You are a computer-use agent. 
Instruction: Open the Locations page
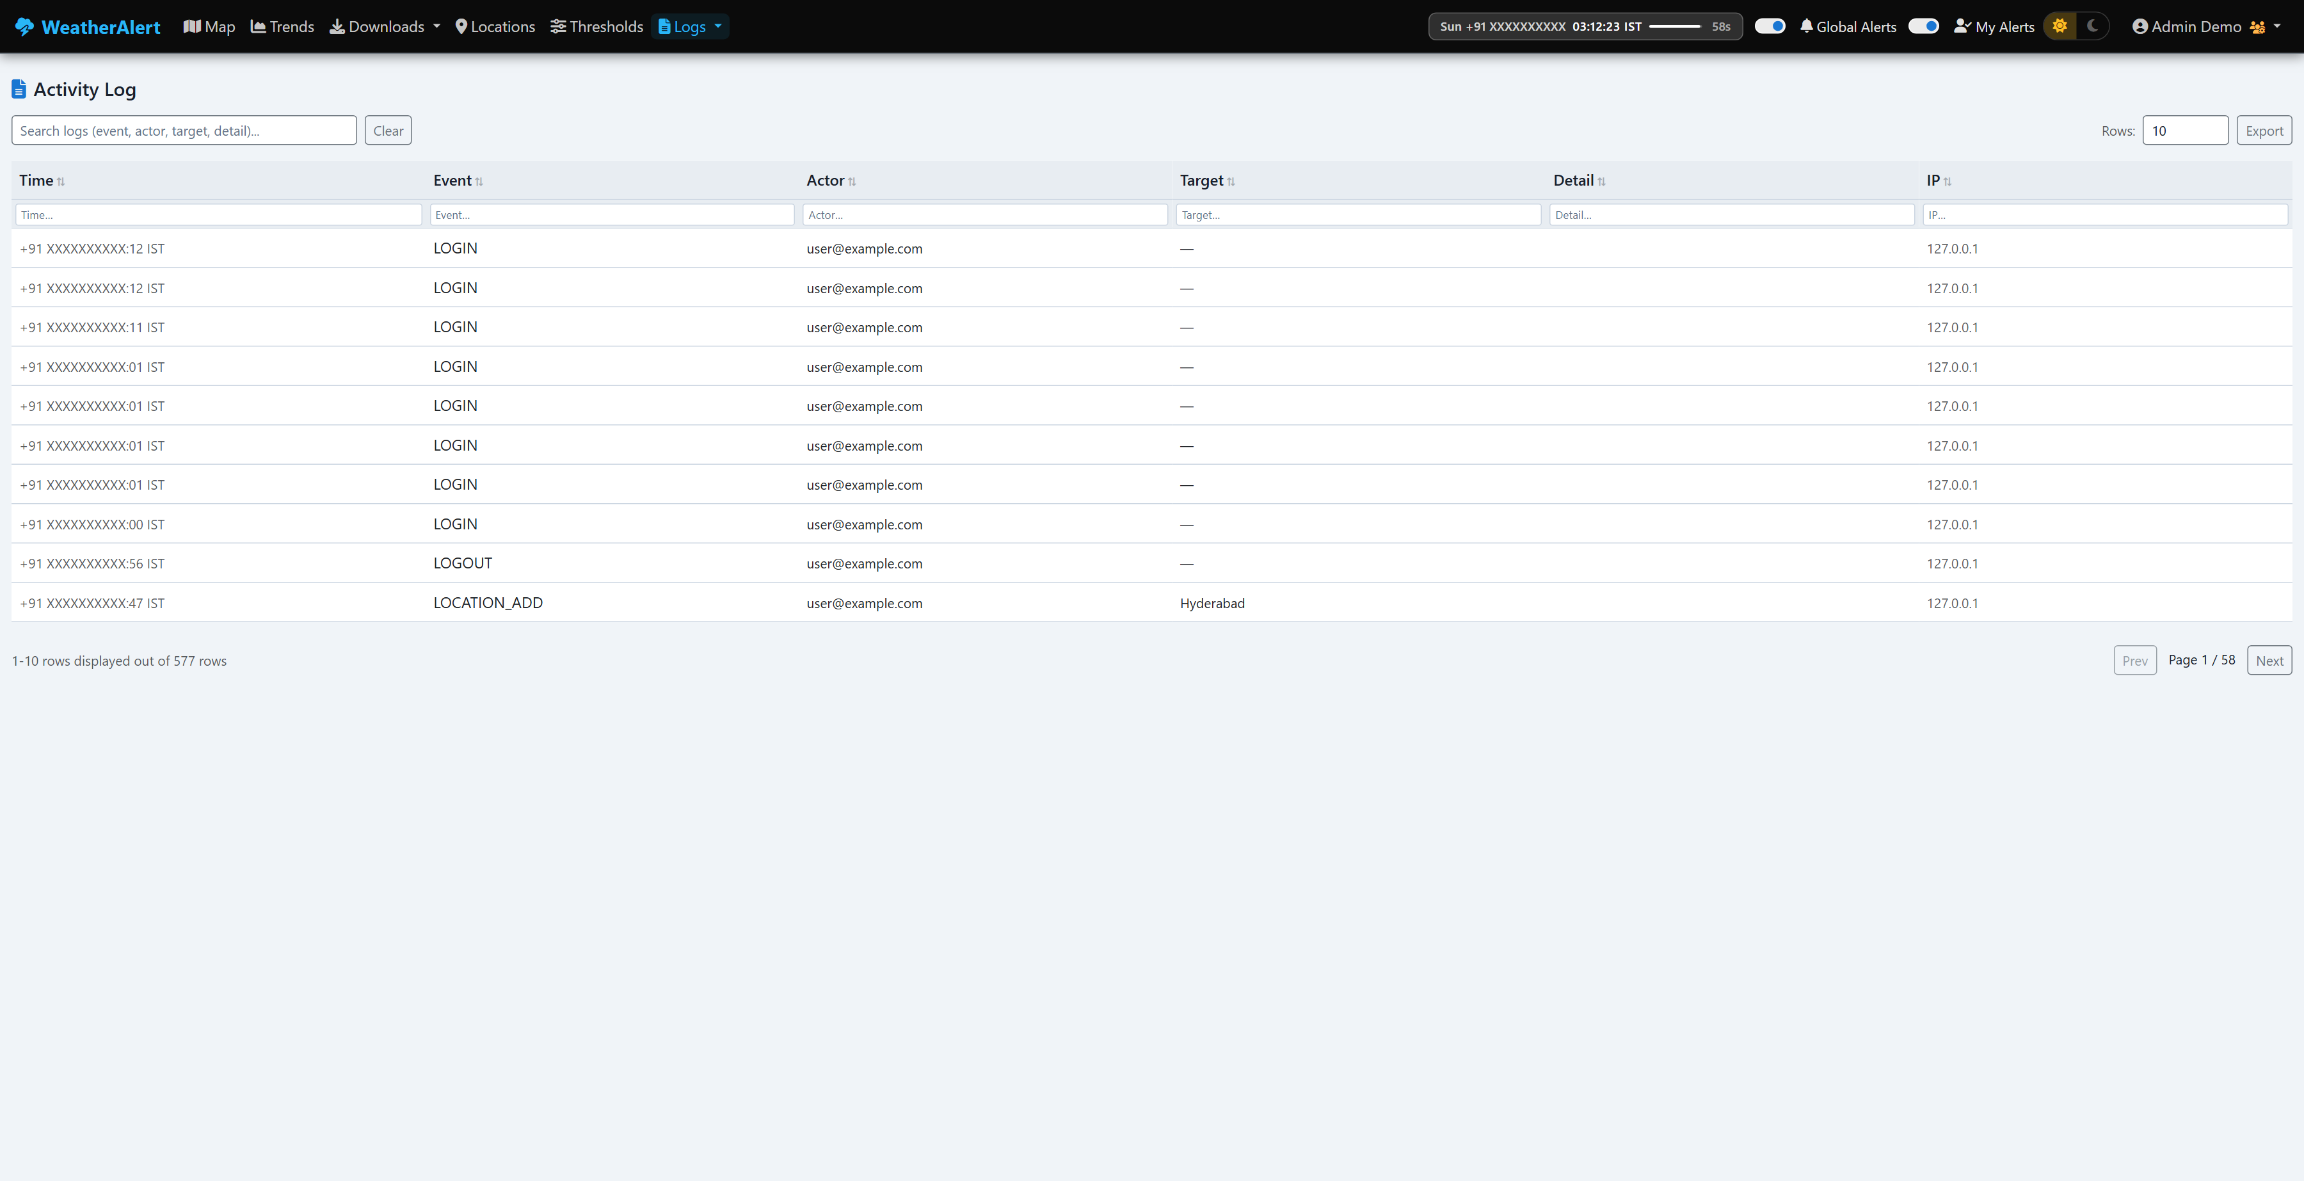point(495,27)
